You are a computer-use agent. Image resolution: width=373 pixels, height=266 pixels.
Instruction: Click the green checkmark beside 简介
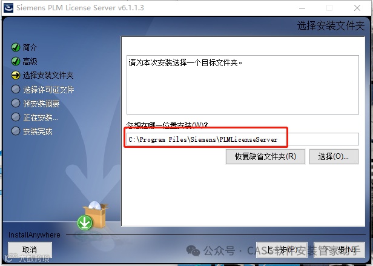(16, 47)
